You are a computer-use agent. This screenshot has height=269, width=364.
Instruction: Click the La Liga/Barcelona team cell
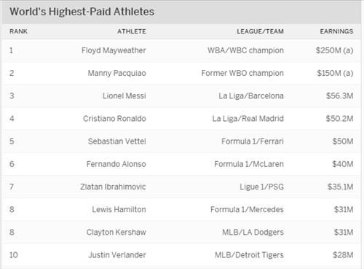pos(251,95)
